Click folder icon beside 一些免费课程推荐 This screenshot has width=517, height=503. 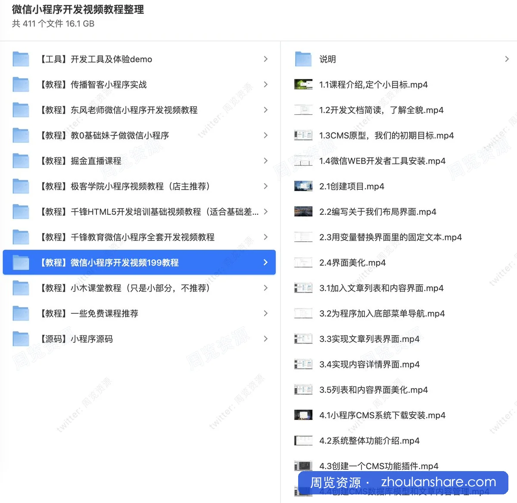click(x=21, y=313)
